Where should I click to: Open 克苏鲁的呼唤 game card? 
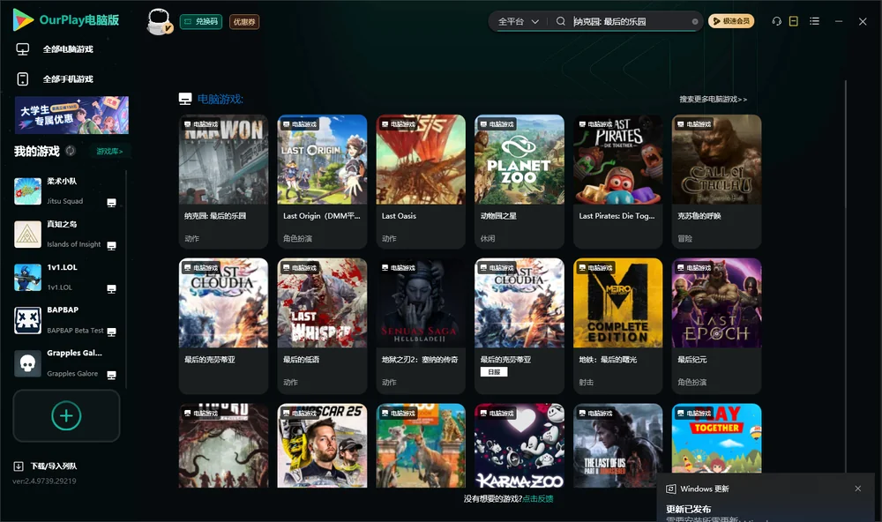pyautogui.click(x=716, y=181)
